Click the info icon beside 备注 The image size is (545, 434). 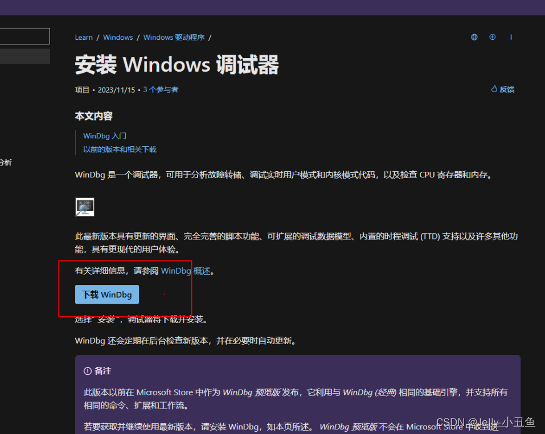pyautogui.click(x=88, y=371)
